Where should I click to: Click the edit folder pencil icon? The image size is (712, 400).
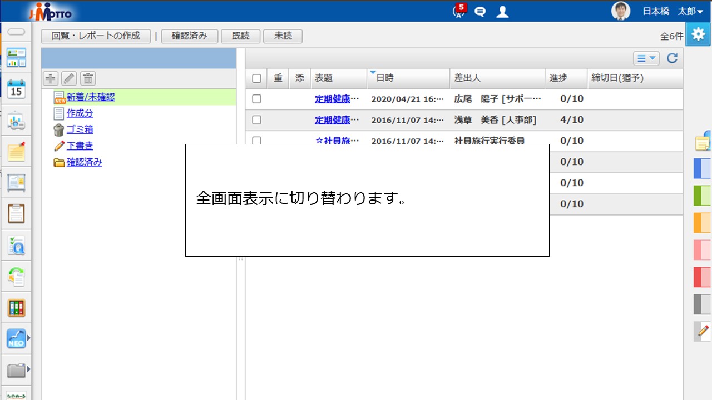pos(69,78)
